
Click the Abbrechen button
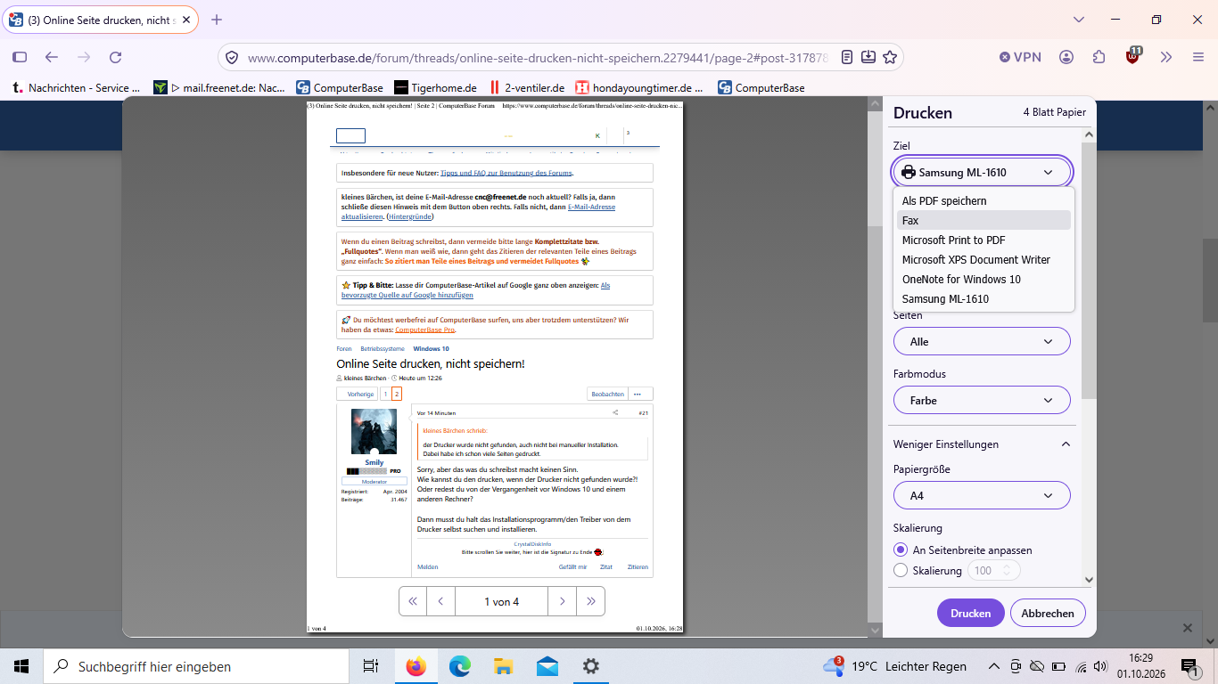[x=1048, y=613]
